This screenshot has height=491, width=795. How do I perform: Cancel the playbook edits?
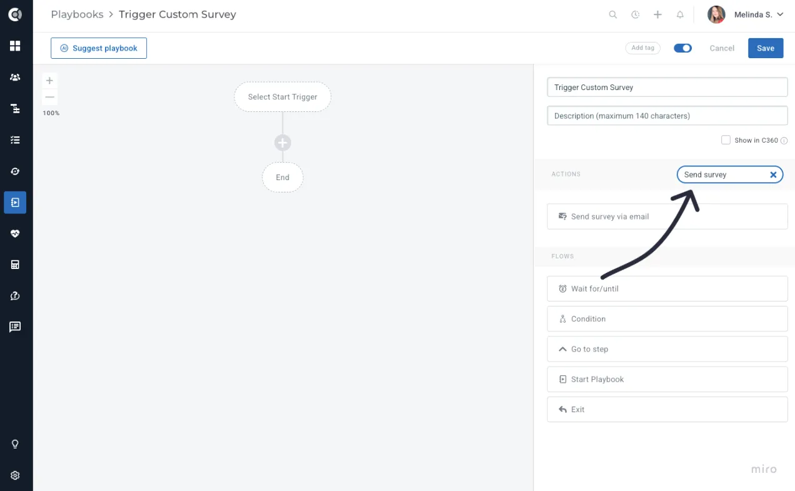click(722, 48)
